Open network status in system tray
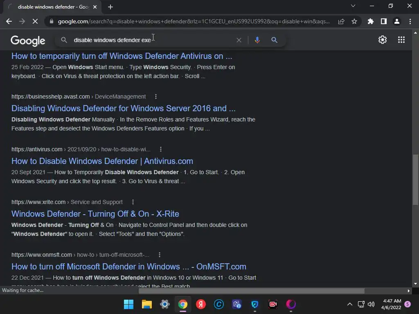Viewport: 419px width, 314px height. click(361, 304)
